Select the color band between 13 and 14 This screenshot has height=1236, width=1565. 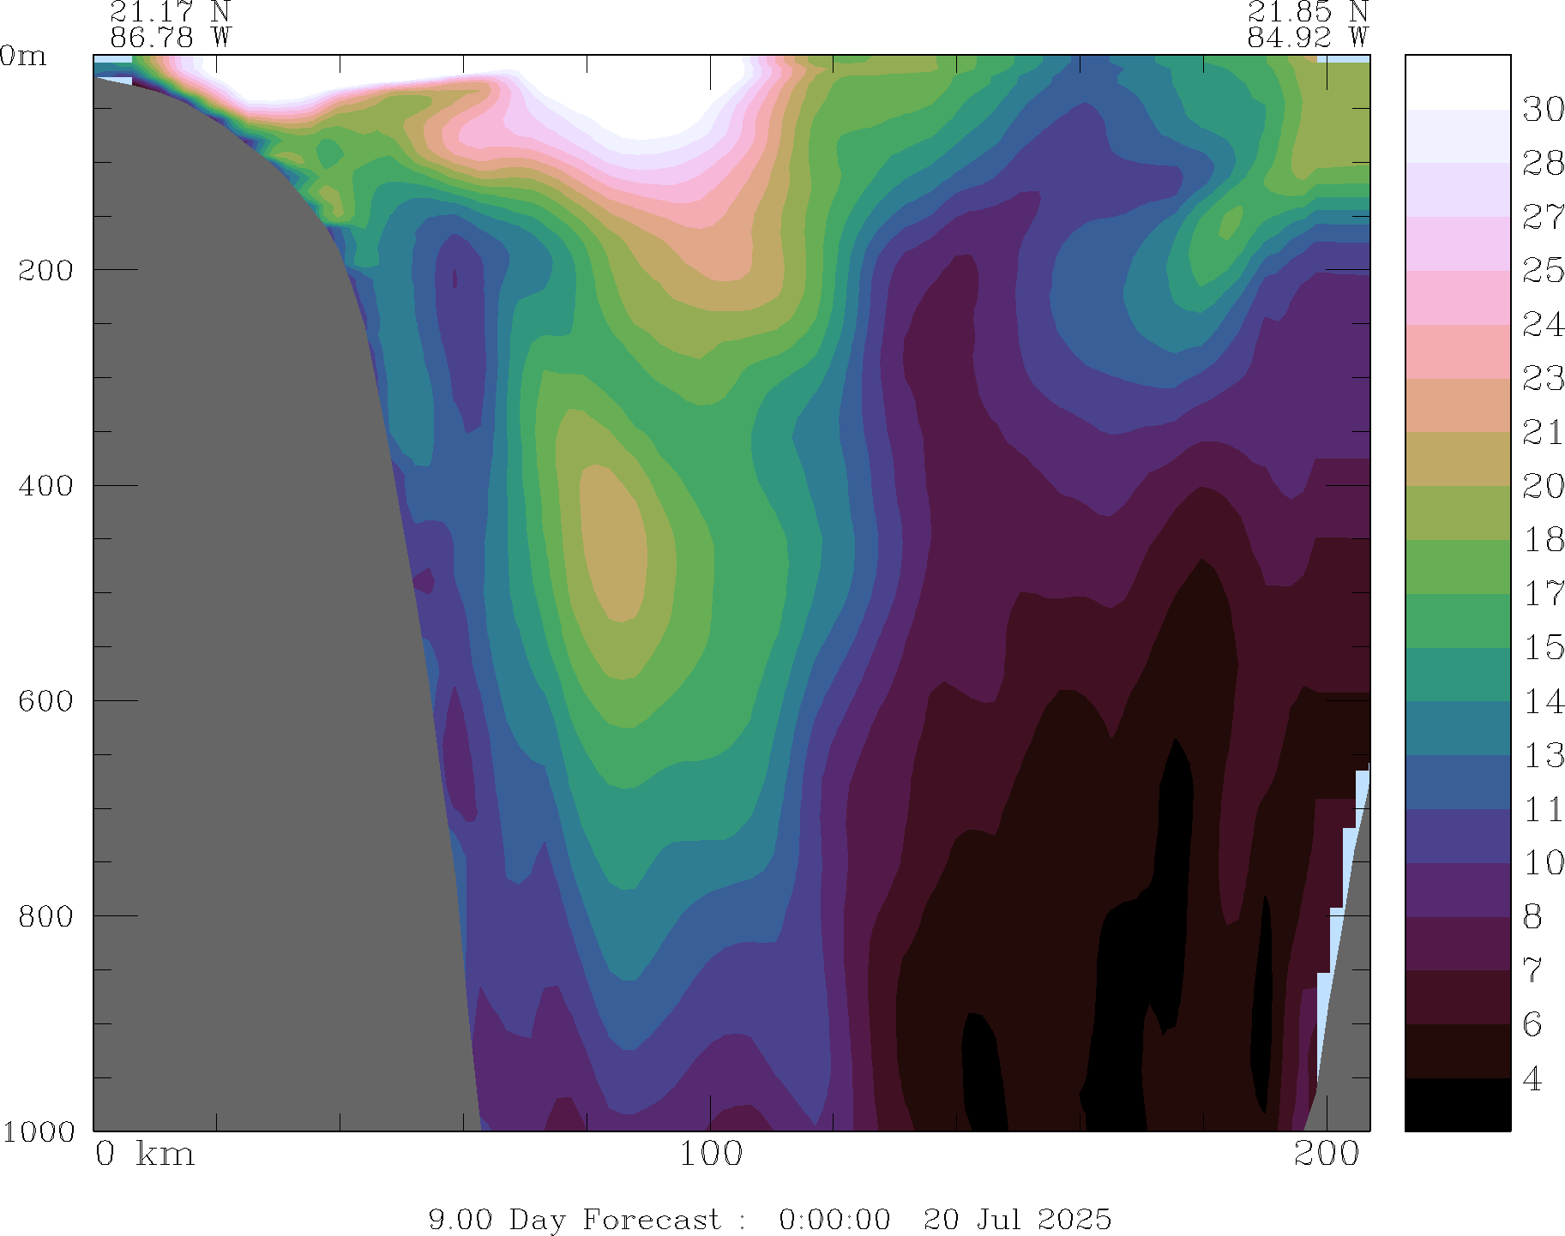[x=1457, y=729]
